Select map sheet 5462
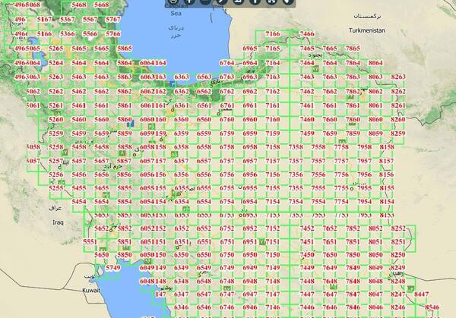Screen dimensions: 456x318 coord(79,92)
